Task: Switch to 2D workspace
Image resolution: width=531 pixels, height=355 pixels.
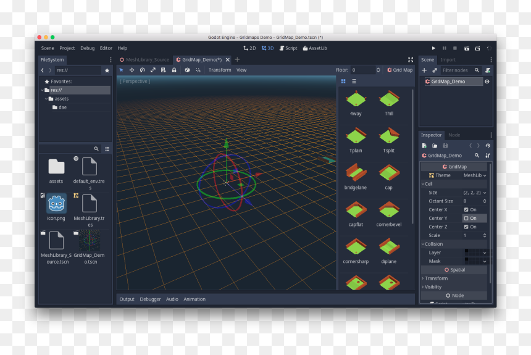Action: (249, 48)
